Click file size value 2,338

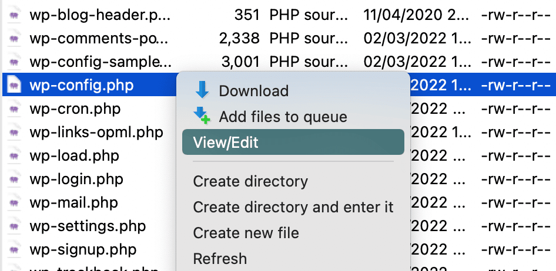(x=239, y=39)
